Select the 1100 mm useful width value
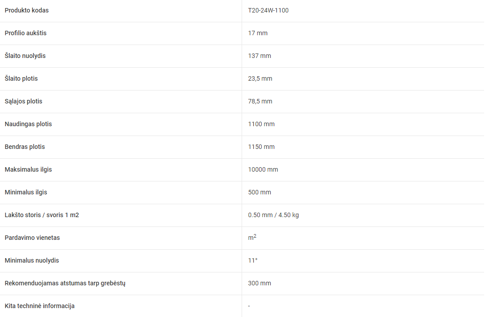The image size is (485, 317). click(x=261, y=124)
